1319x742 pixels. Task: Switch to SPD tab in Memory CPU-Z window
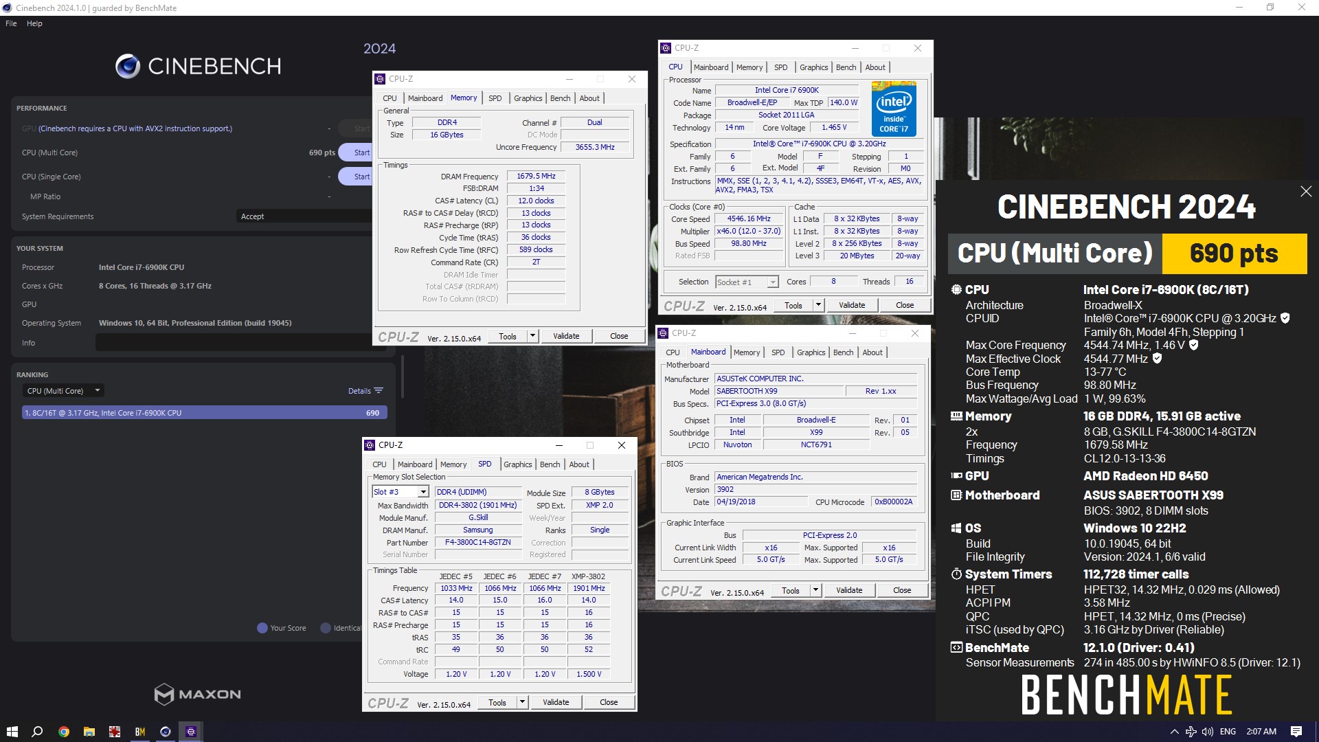[x=495, y=98]
